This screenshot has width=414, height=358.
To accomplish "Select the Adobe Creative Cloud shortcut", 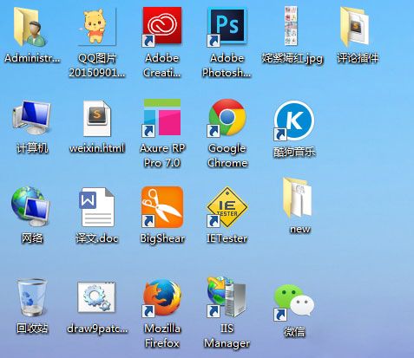I will 162,27.
